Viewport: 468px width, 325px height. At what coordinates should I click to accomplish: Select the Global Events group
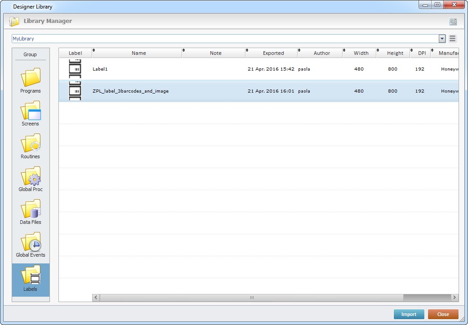click(x=31, y=245)
